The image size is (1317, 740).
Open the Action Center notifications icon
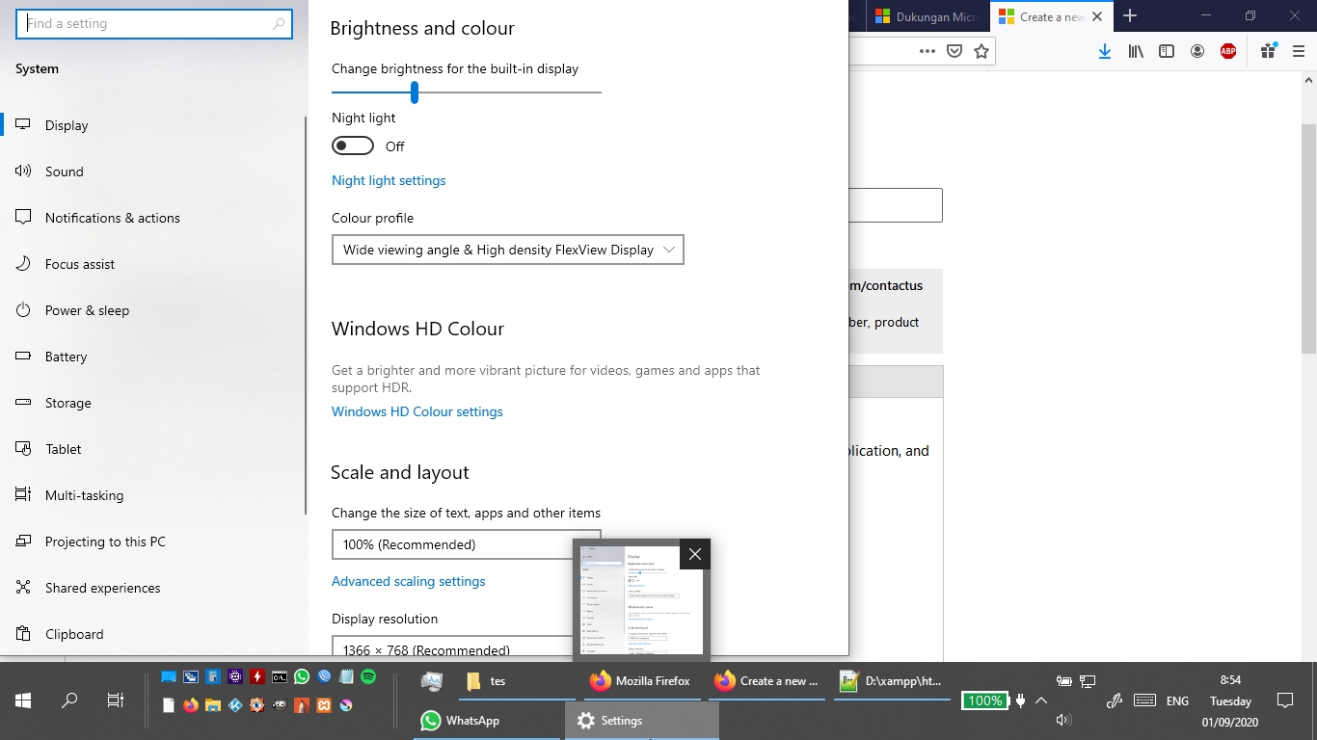(1284, 700)
